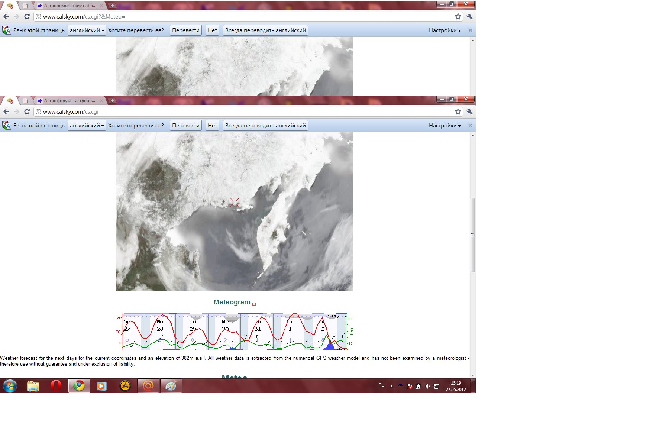Image resolution: width=669 pixels, height=446 pixels.
Task: Click the small info icon beside Meteogram
Action: [x=254, y=304]
